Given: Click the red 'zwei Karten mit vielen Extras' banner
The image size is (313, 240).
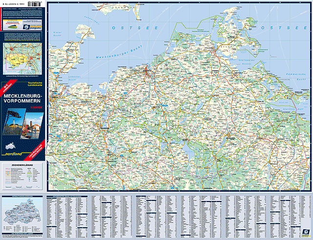Looking at the screenshot, I should (x=36, y=151).
